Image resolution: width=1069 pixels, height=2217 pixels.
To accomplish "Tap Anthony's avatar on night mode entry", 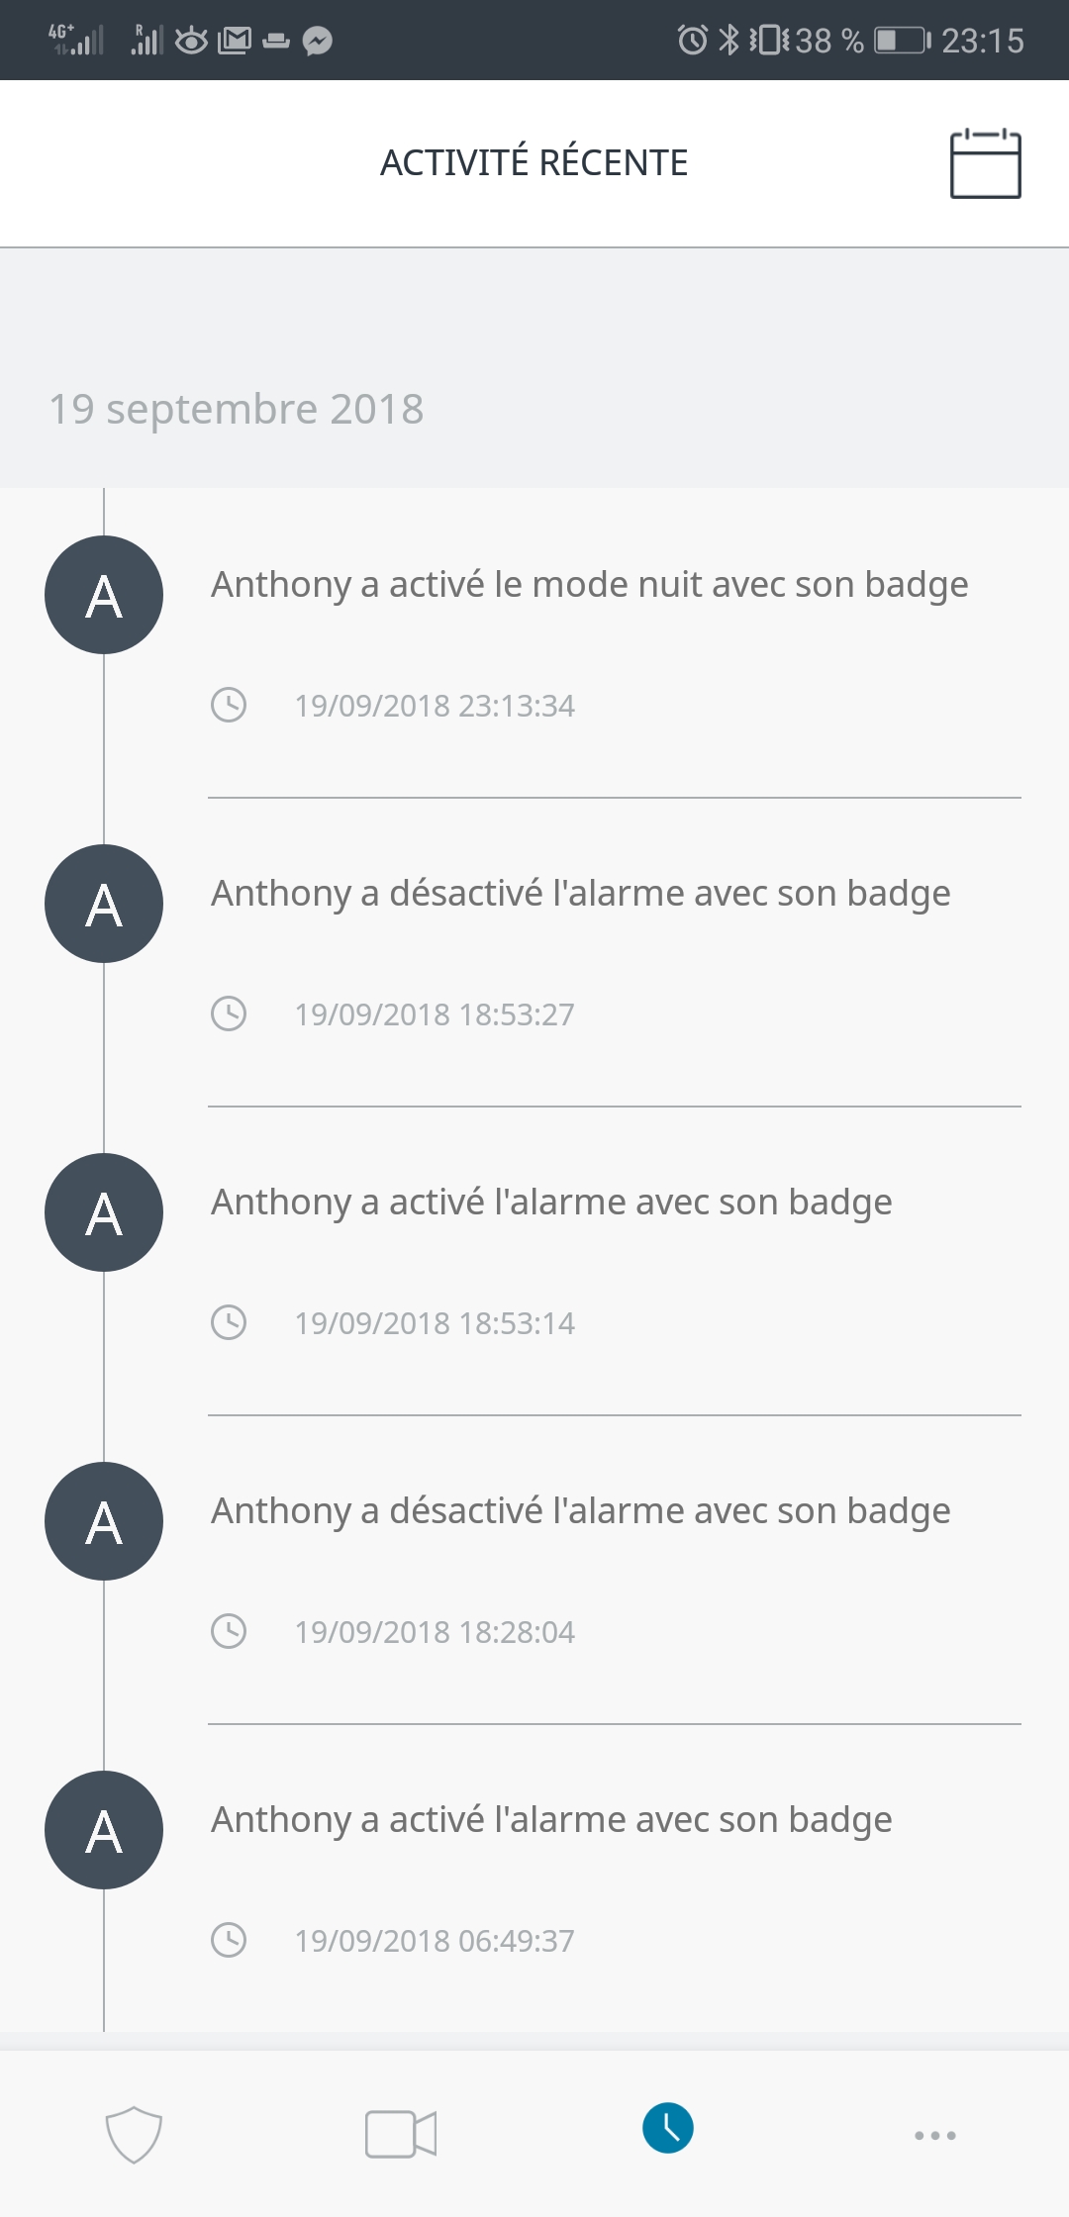I will (104, 595).
